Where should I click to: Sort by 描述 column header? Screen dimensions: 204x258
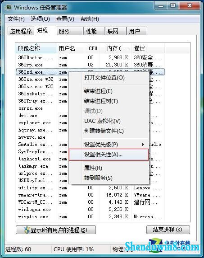(x=148, y=48)
